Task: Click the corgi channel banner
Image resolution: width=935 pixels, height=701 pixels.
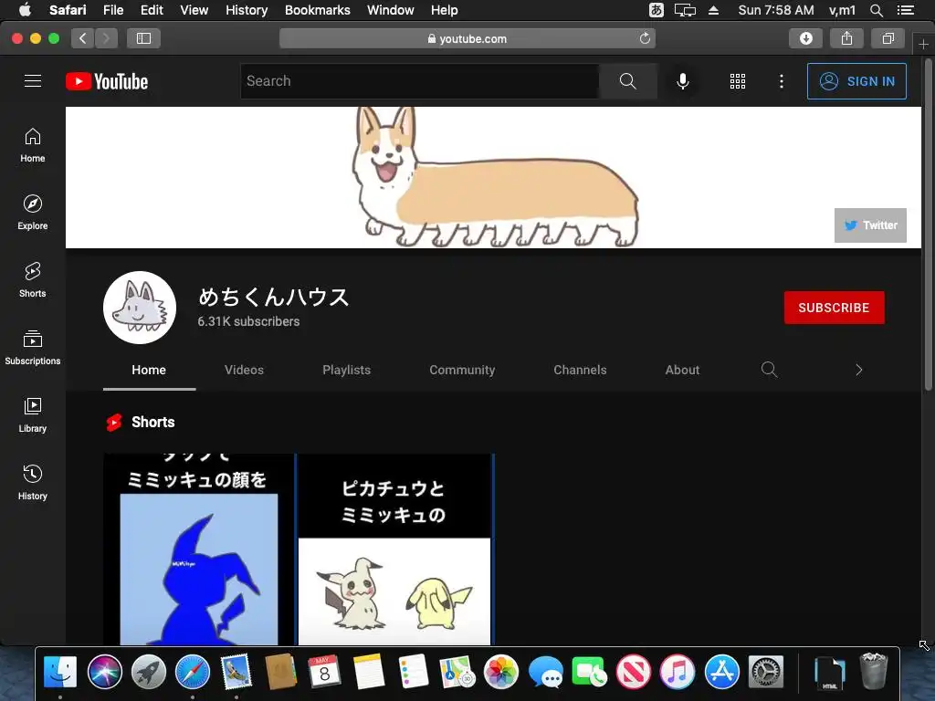Action: 493,177
